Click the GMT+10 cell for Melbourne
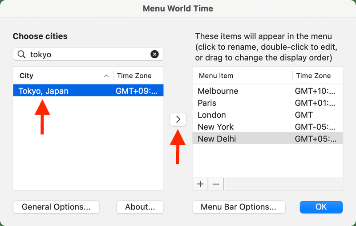This screenshot has width=356, height=226. [x=315, y=91]
